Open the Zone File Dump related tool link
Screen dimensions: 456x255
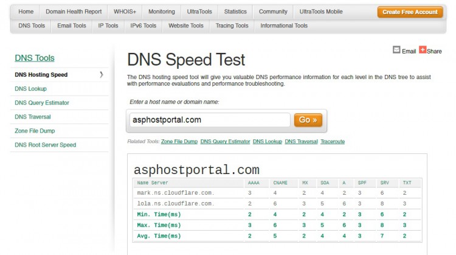point(179,141)
